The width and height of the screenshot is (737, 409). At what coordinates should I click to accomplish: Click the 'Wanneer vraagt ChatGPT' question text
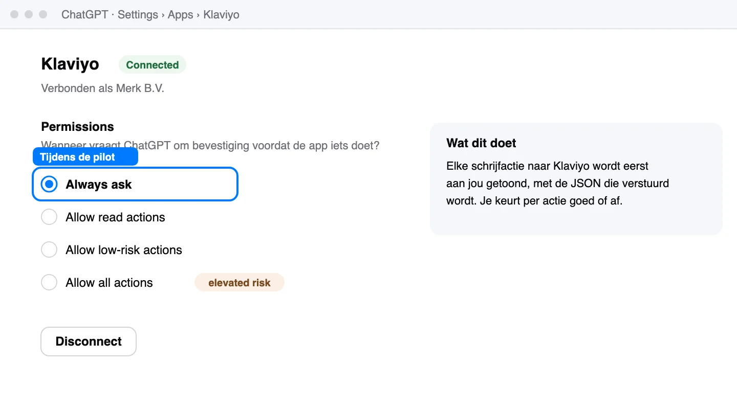click(x=210, y=145)
